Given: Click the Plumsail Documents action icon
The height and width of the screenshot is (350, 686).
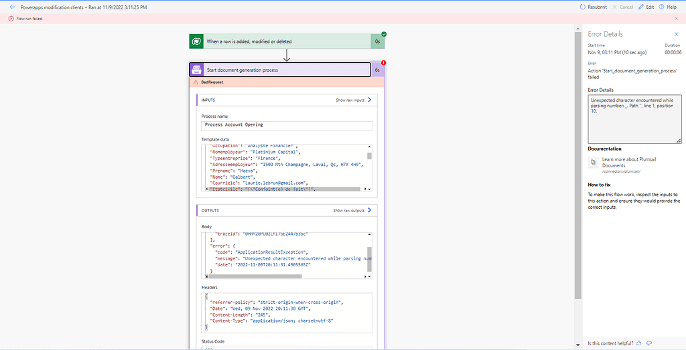Looking at the screenshot, I should 197,70.
